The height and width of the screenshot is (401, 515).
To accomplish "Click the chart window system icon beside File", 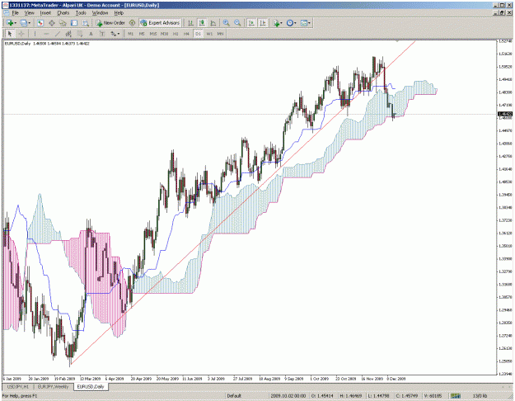I will (6, 13).
